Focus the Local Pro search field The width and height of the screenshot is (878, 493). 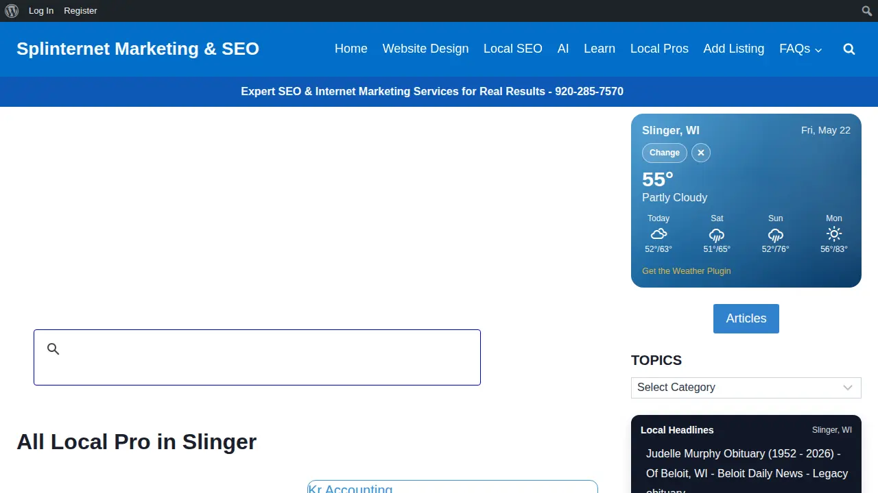click(257, 357)
